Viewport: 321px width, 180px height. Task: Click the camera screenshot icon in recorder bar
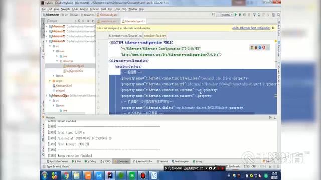210,168
